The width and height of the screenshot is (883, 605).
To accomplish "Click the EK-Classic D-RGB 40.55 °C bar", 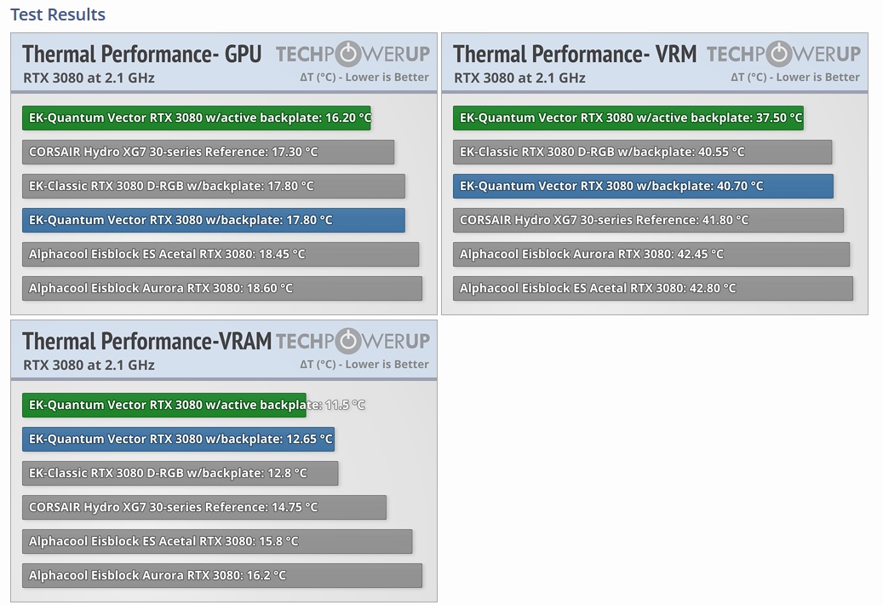I will tap(643, 153).
